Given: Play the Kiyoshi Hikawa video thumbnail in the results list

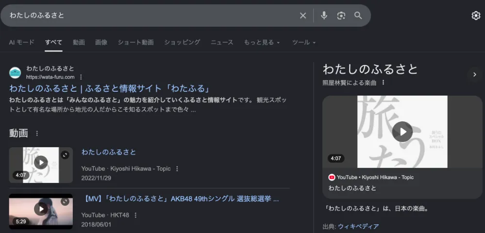Looking at the screenshot, I should point(41,165).
